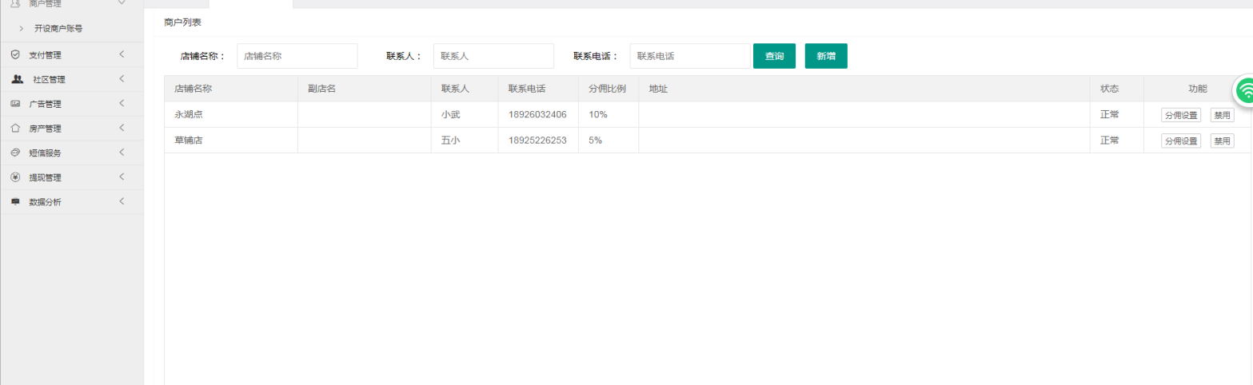Click the chat bubble icon beside 短信服务

click(15, 153)
